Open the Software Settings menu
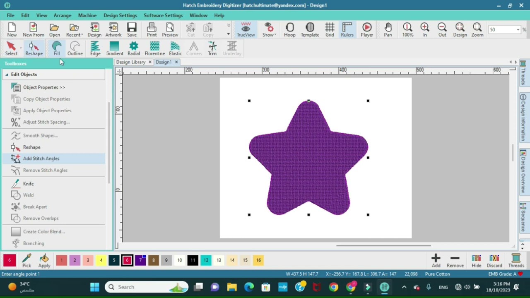 [x=163, y=15]
